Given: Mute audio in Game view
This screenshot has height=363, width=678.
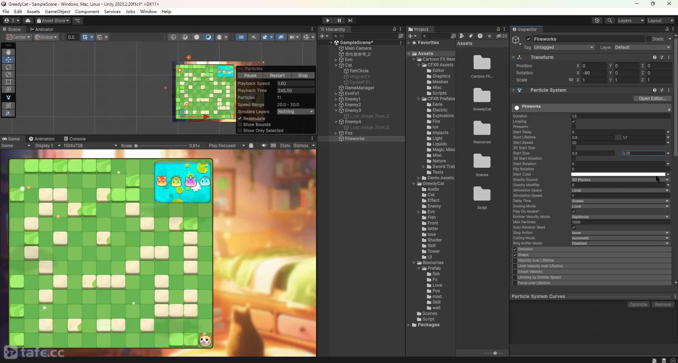Looking at the screenshot, I should pyautogui.click(x=264, y=145).
